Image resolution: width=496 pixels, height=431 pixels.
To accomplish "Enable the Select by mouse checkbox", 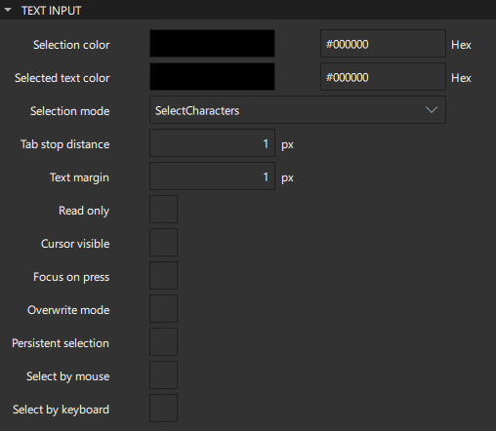I will [x=163, y=375].
